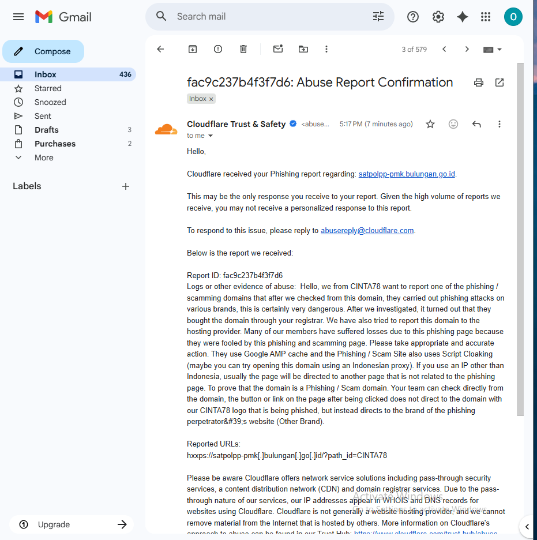Go to the older email

[467, 49]
